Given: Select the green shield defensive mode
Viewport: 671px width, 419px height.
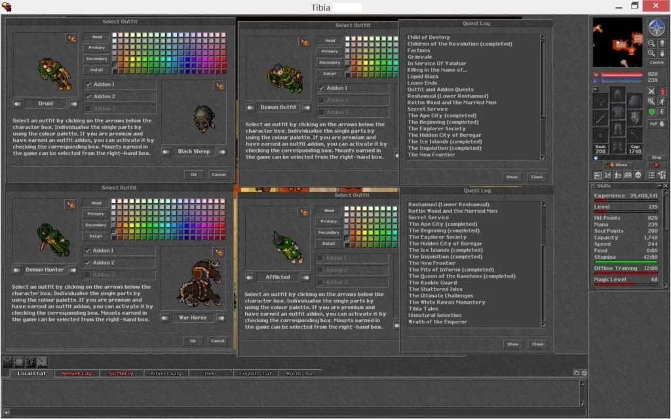Looking at the screenshot, I should [651, 112].
